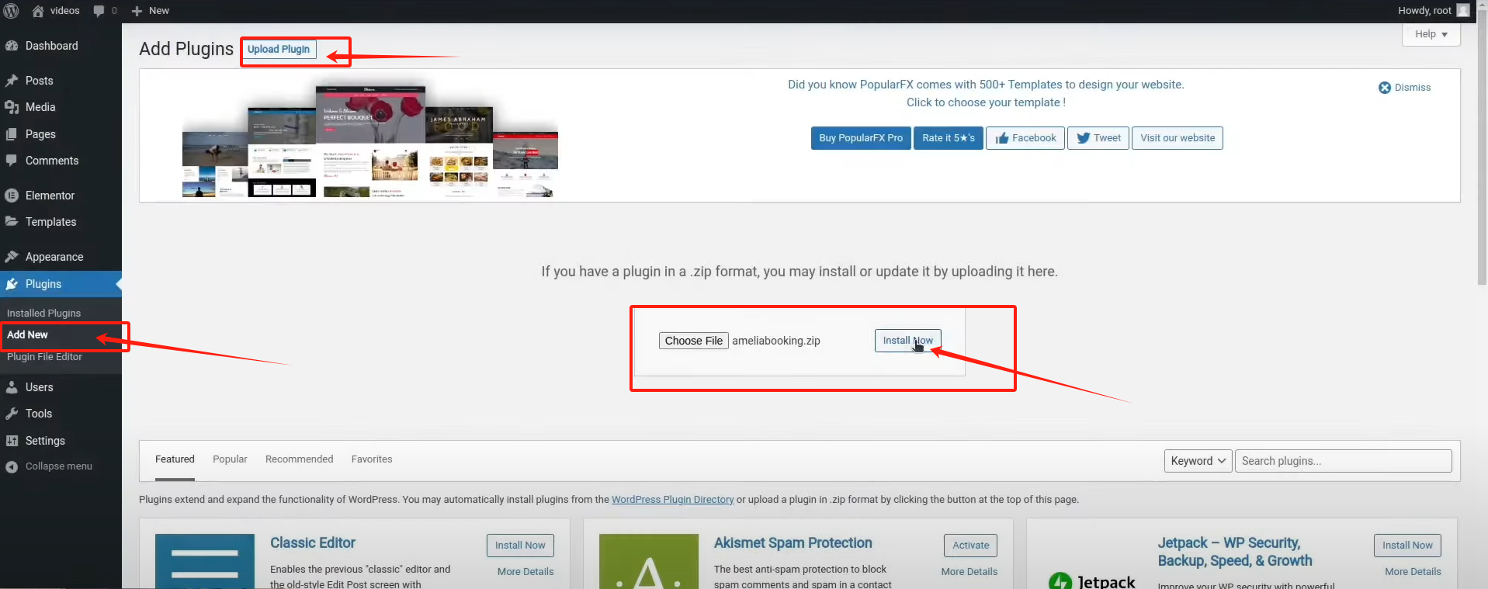The width and height of the screenshot is (1488, 589).
Task: Click the Settings sliders icon
Action: coord(12,441)
